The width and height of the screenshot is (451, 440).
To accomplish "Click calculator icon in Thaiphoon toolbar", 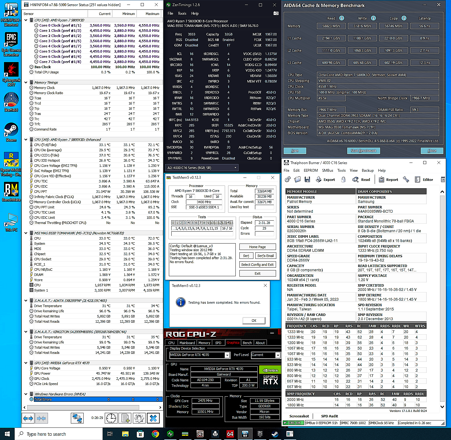I will click(x=443, y=179).
